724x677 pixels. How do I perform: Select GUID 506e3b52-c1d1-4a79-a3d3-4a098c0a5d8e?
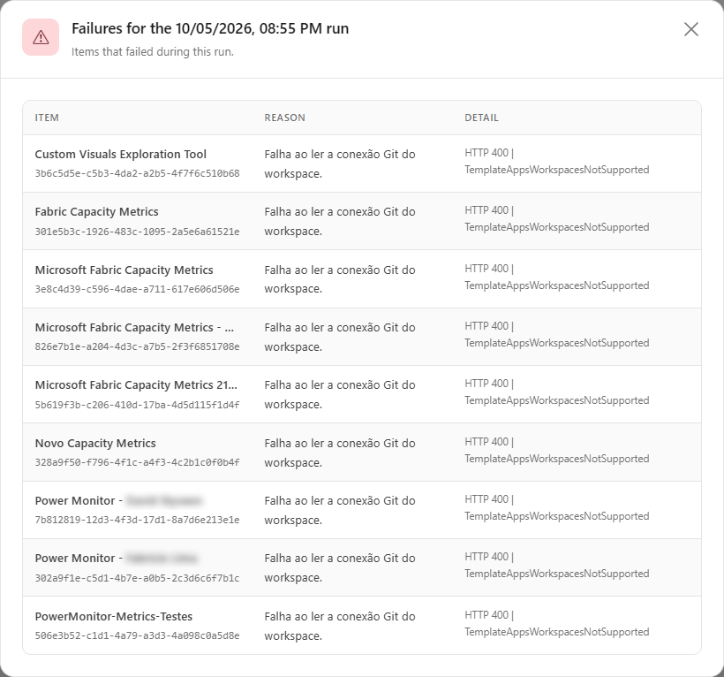[137, 635]
